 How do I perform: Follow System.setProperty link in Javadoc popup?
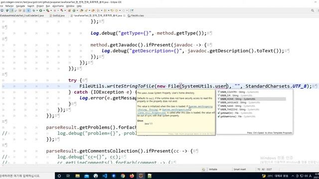point(200,106)
